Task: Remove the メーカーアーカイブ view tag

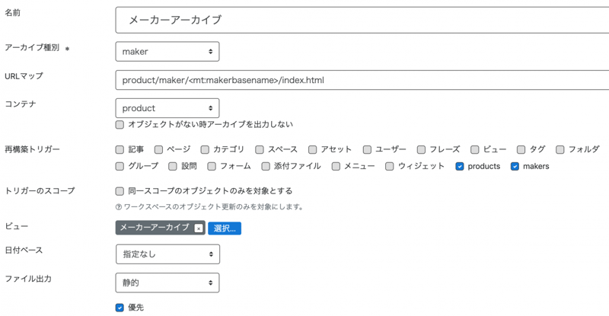Action: (x=199, y=228)
